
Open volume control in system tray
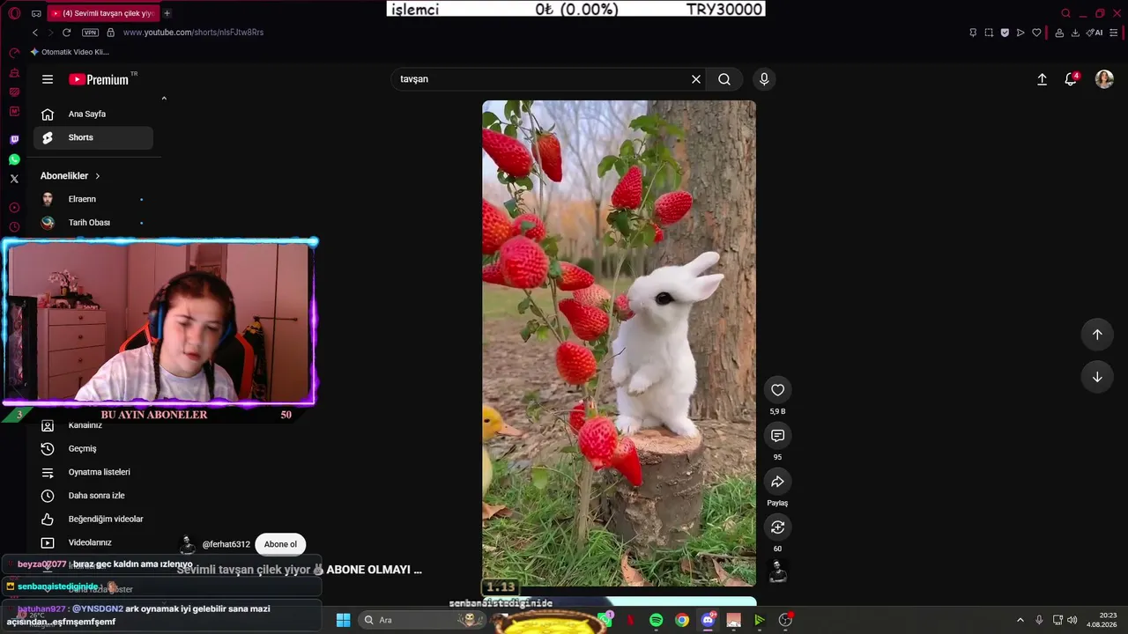point(1072,620)
